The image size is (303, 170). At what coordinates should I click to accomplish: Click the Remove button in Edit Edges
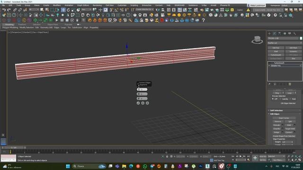(278, 122)
